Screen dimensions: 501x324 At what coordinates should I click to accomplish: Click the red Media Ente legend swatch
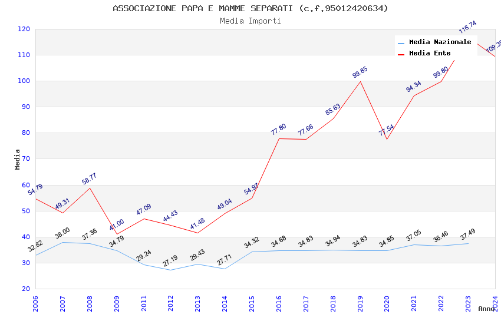(x=401, y=55)
